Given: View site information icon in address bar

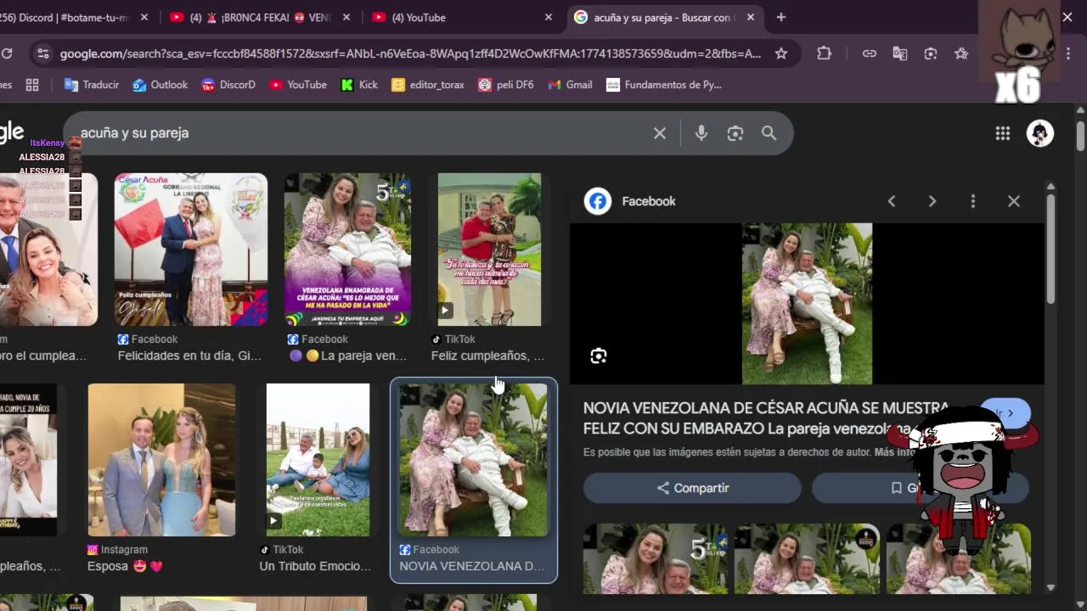Looking at the screenshot, I should (x=42, y=53).
